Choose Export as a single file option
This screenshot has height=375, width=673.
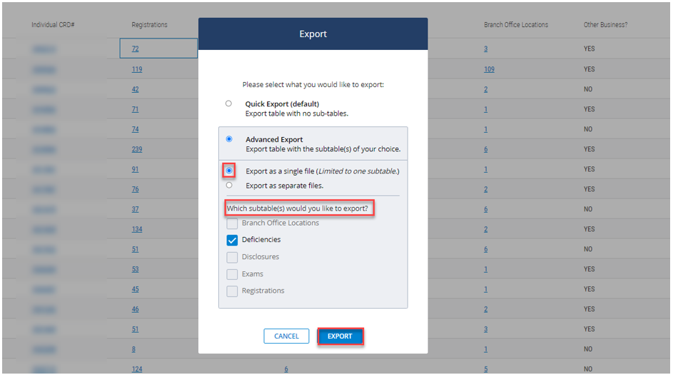pyautogui.click(x=229, y=171)
